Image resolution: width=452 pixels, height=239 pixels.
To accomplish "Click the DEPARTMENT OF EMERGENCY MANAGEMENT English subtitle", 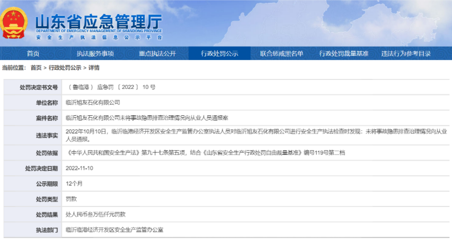I will [99, 31].
